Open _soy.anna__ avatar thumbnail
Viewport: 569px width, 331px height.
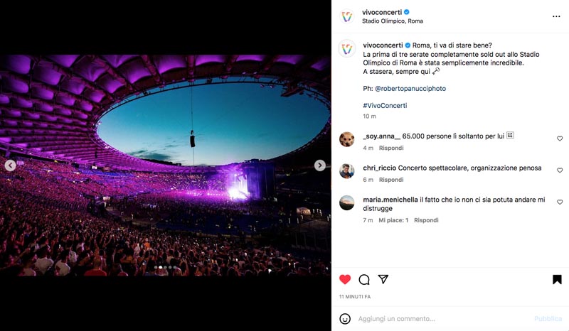click(x=347, y=139)
